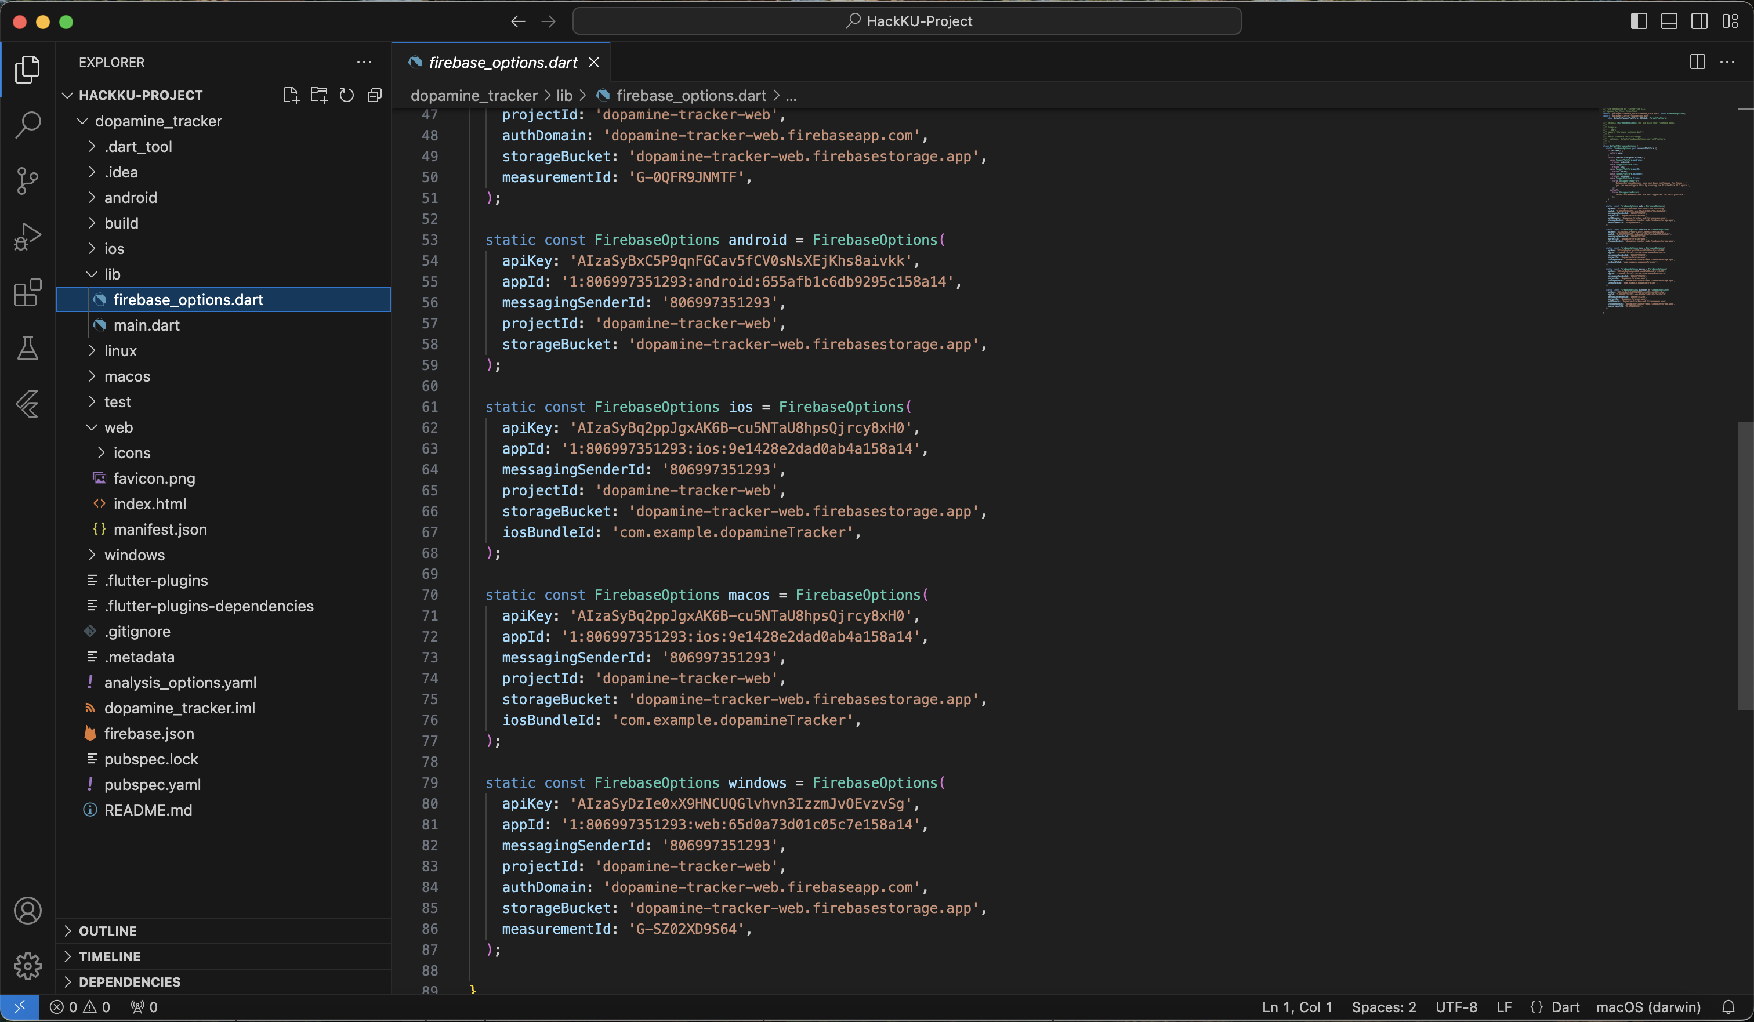Click the Dart language mode button
Image resolution: width=1754 pixels, height=1022 pixels.
point(1565,1007)
